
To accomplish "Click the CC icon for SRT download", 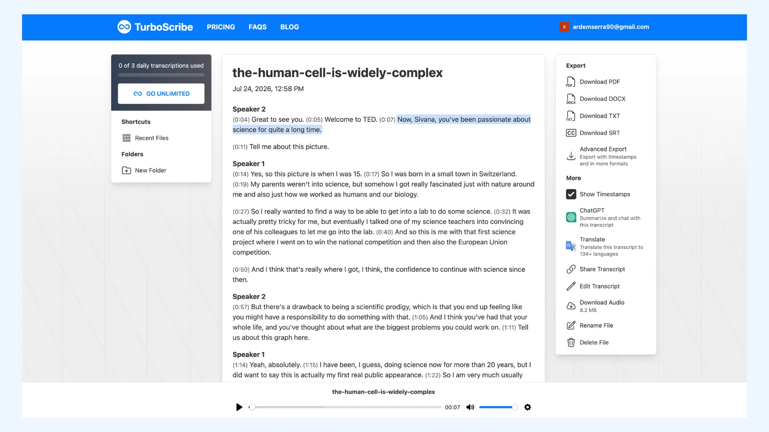I will click(x=571, y=133).
